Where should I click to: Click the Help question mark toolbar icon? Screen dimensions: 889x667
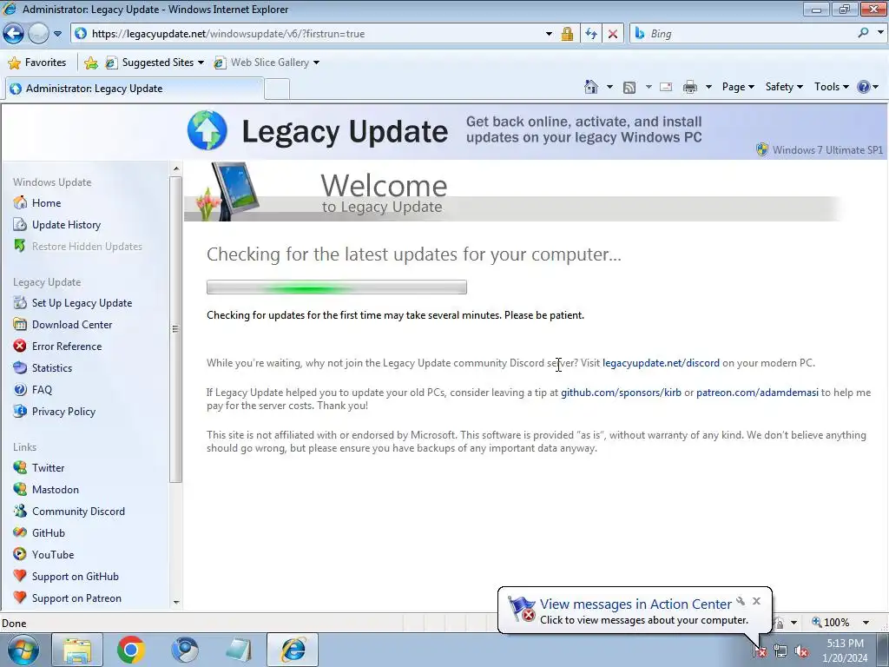tap(864, 87)
